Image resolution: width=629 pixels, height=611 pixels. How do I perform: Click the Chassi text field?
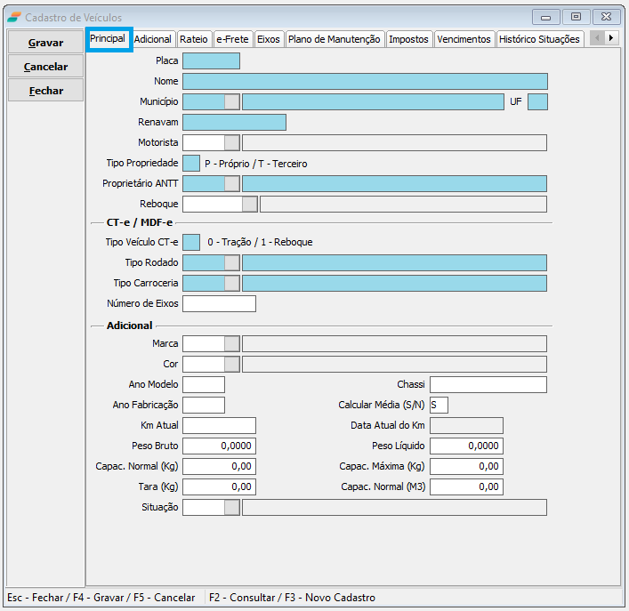[488, 384]
